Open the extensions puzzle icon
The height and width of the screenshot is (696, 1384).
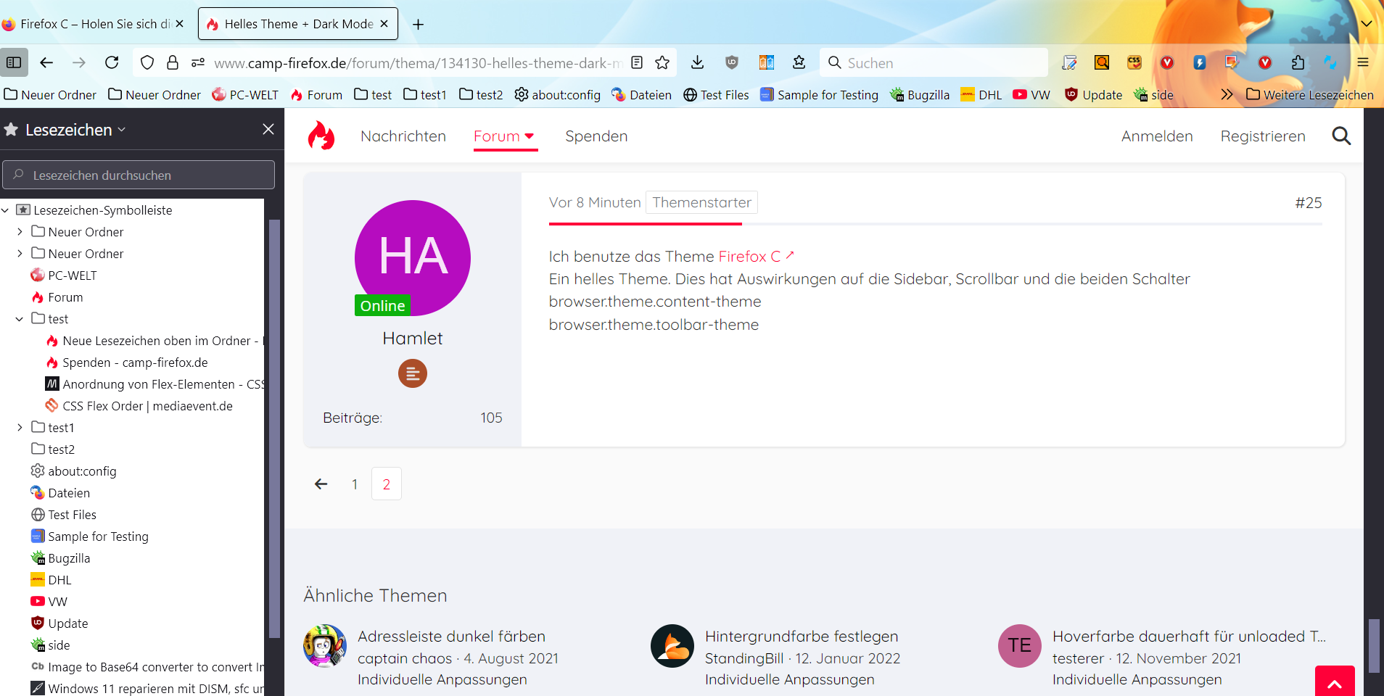click(1298, 63)
